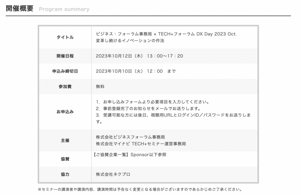Click step 3 about 視聴用URL and login ID
The height and width of the screenshot is (195, 301).
tap(173, 115)
